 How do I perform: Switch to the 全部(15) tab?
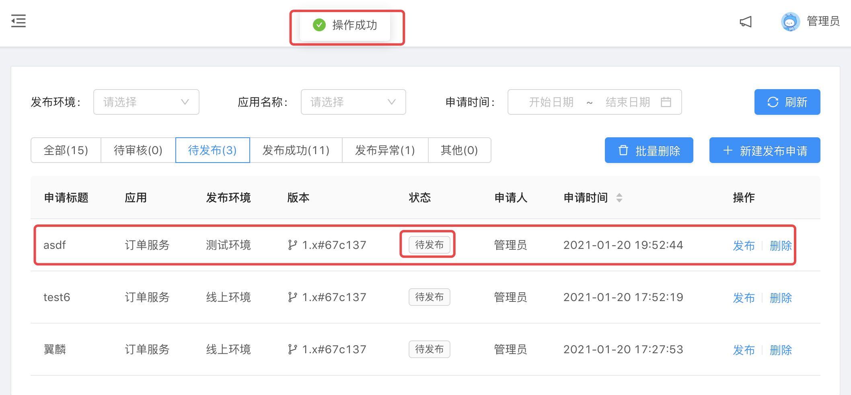tap(66, 150)
